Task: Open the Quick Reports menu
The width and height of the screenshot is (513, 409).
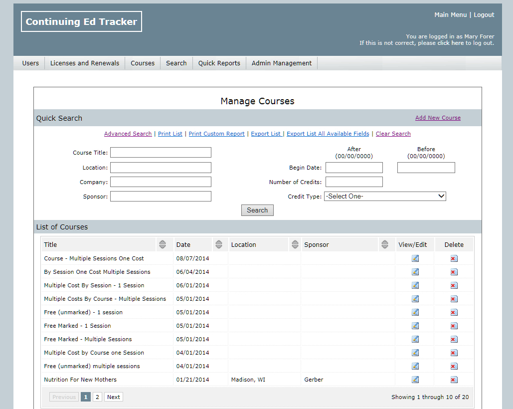Action: (x=219, y=63)
